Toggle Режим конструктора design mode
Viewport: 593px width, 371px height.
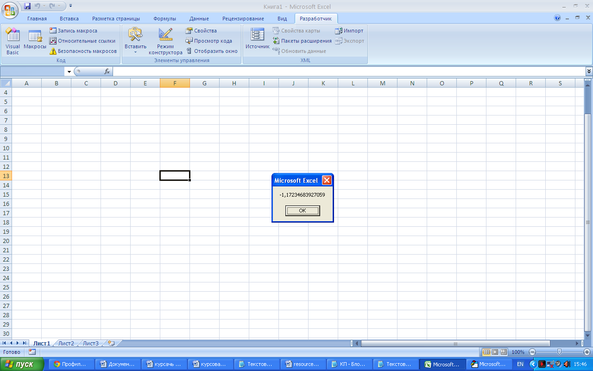tap(165, 41)
